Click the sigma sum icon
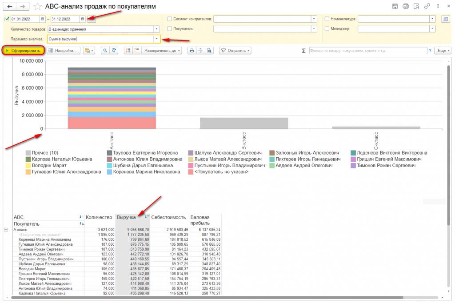 point(303,51)
